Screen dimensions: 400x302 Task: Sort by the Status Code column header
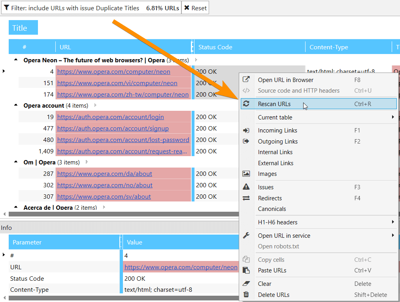pos(249,47)
